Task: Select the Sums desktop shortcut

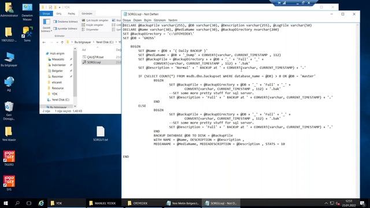Action: click(27, 35)
